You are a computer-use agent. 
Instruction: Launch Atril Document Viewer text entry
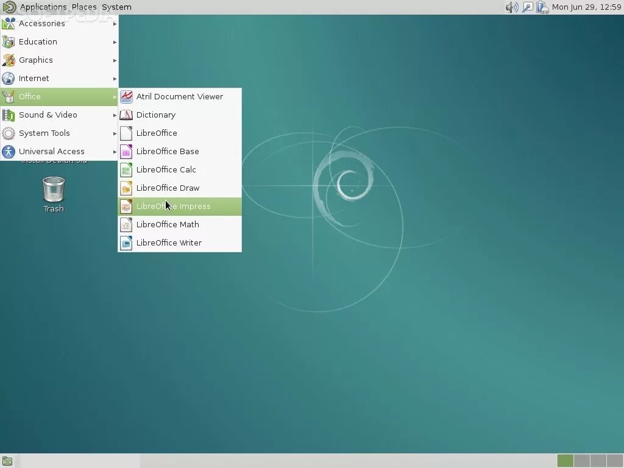pyautogui.click(x=180, y=97)
